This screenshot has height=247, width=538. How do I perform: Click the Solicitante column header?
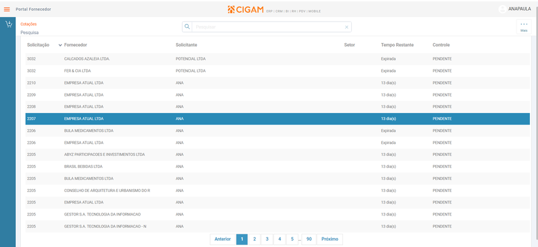(186, 45)
